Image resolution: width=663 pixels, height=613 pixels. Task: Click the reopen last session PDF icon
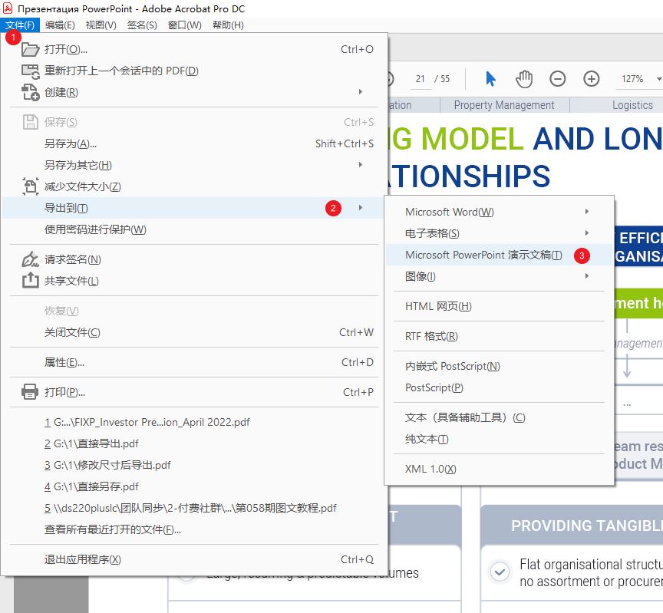(x=30, y=71)
